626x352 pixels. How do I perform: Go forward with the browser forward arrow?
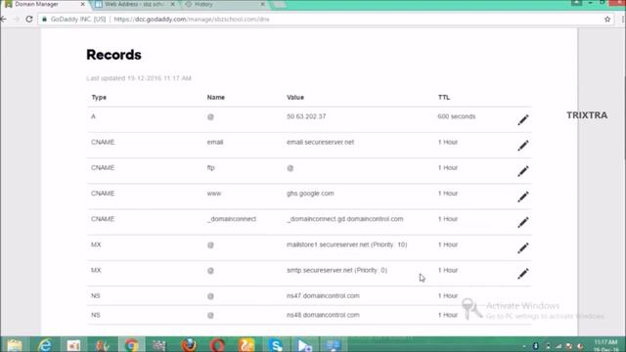coord(16,19)
